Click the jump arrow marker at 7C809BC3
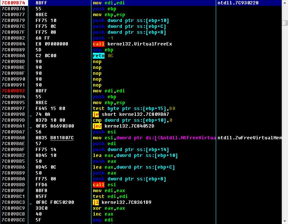This screenshot has height=224, width=288. pyautogui.click(x=31, y=204)
